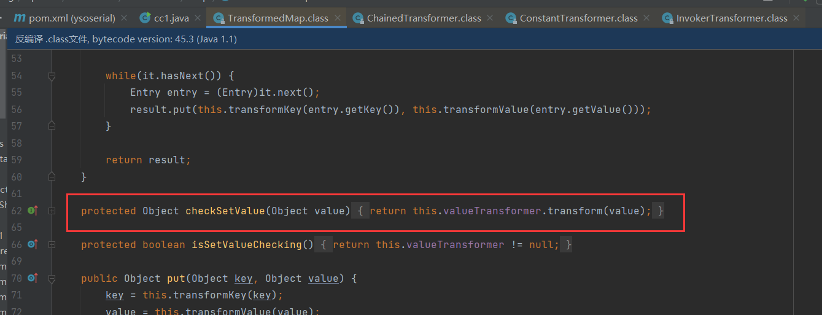
Task: Click the class file icon on the InvokerTransformer.class tab
Action: point(667,18)
